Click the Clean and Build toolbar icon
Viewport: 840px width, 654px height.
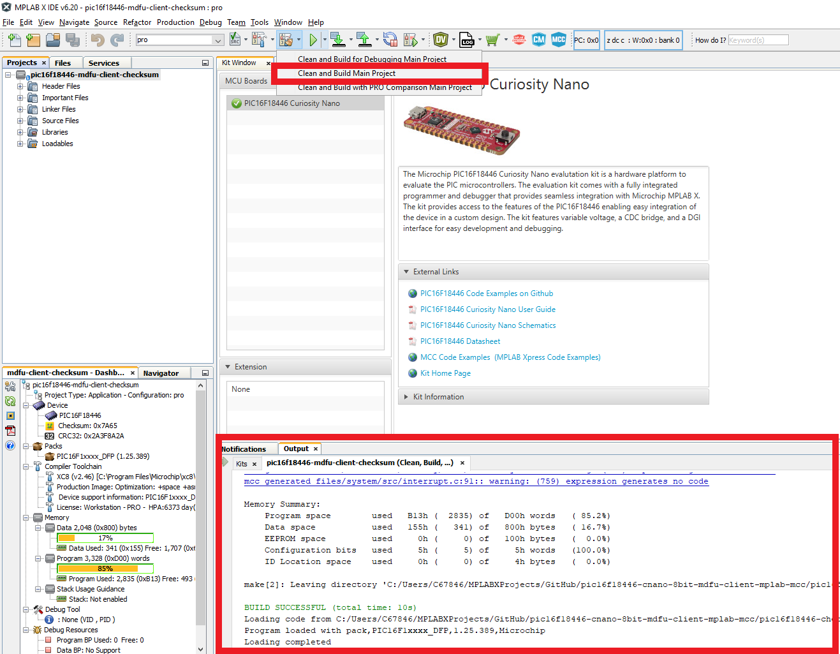pos(286,40)
